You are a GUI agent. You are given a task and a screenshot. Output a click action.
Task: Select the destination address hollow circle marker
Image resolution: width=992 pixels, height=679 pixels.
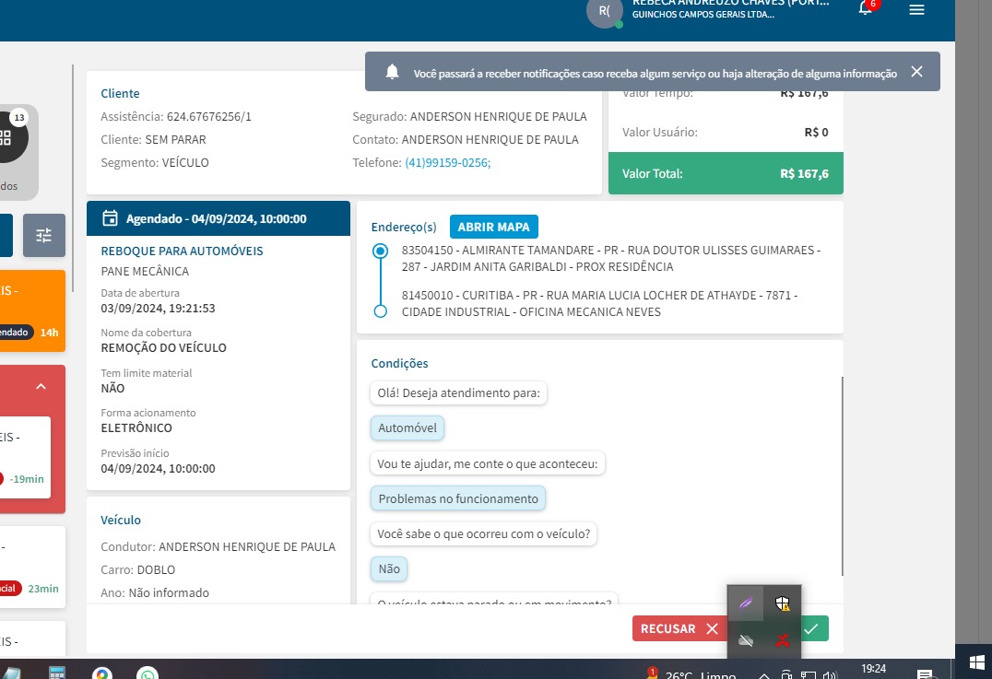click(380, 311)
